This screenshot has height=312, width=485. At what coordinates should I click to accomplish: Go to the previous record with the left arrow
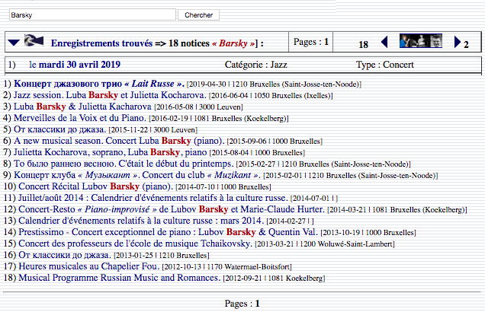pos(384,42)
